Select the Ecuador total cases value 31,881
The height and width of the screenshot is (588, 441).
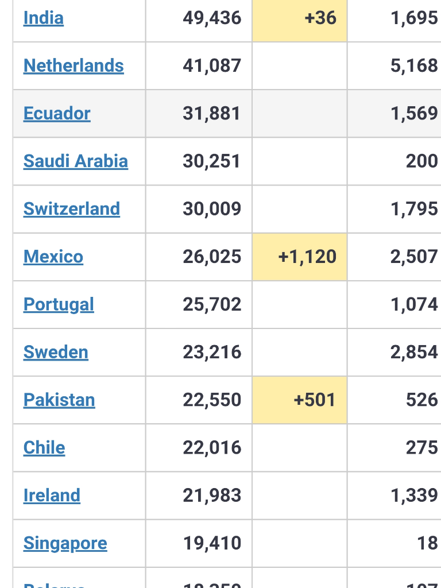coord(211,113)
